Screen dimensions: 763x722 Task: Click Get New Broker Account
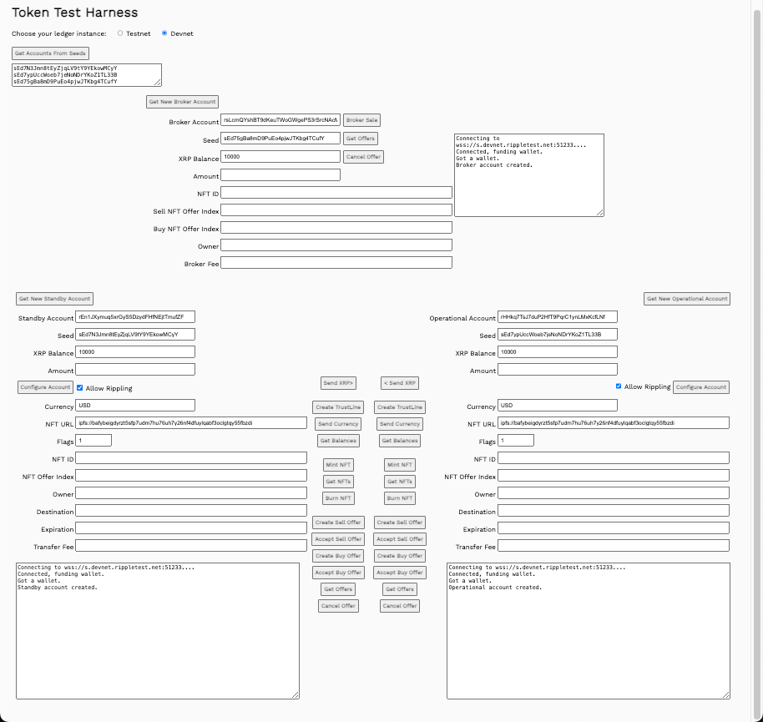tap(180, 101)
